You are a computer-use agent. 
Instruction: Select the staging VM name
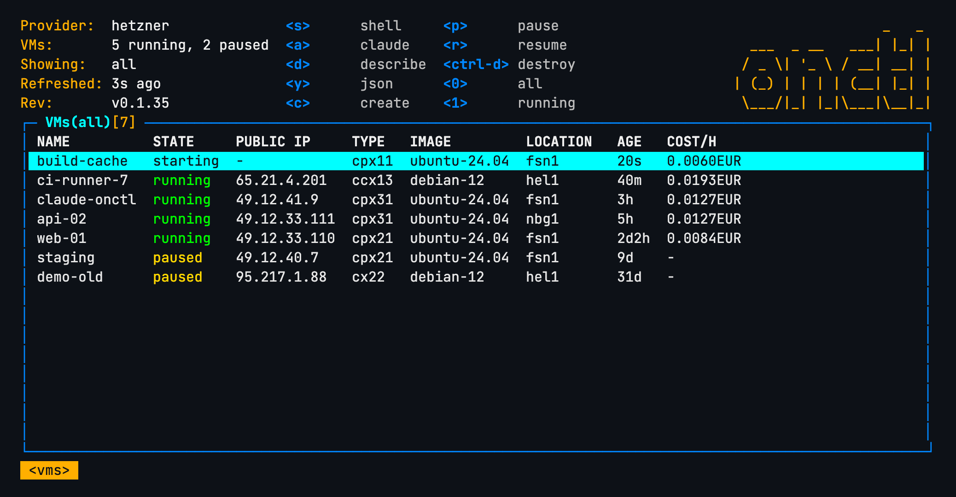click(65, 258)
